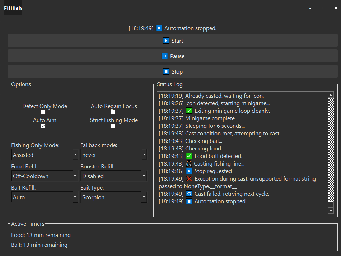This screenshot has height=256, width=341.
Task: Open the Fallback mode dropdown
Action: (114, 155)
